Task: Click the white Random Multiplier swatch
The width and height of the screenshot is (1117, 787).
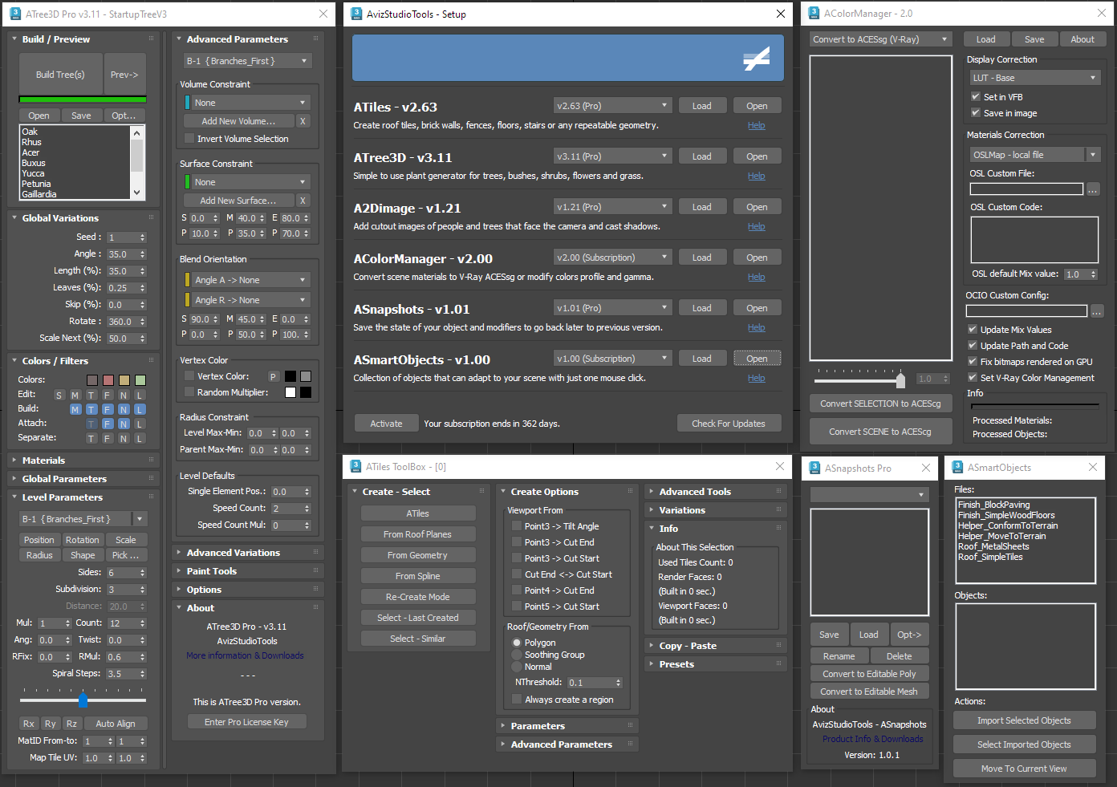Action: [x=290, y=392]
